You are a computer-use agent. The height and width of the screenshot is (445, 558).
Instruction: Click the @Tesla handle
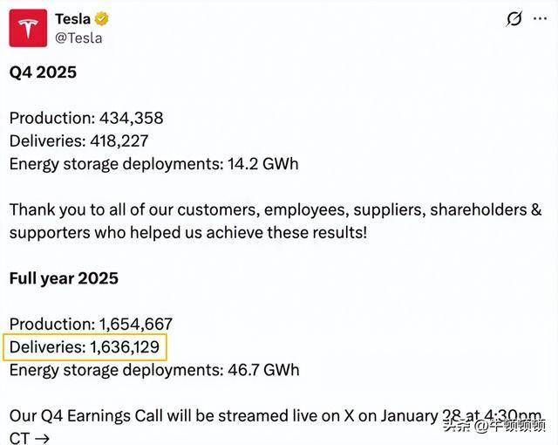coord(78,38)
